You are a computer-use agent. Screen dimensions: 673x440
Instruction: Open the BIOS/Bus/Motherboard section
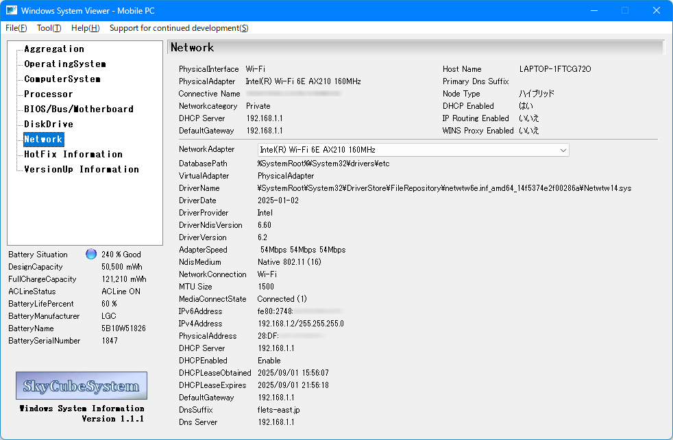78,109
